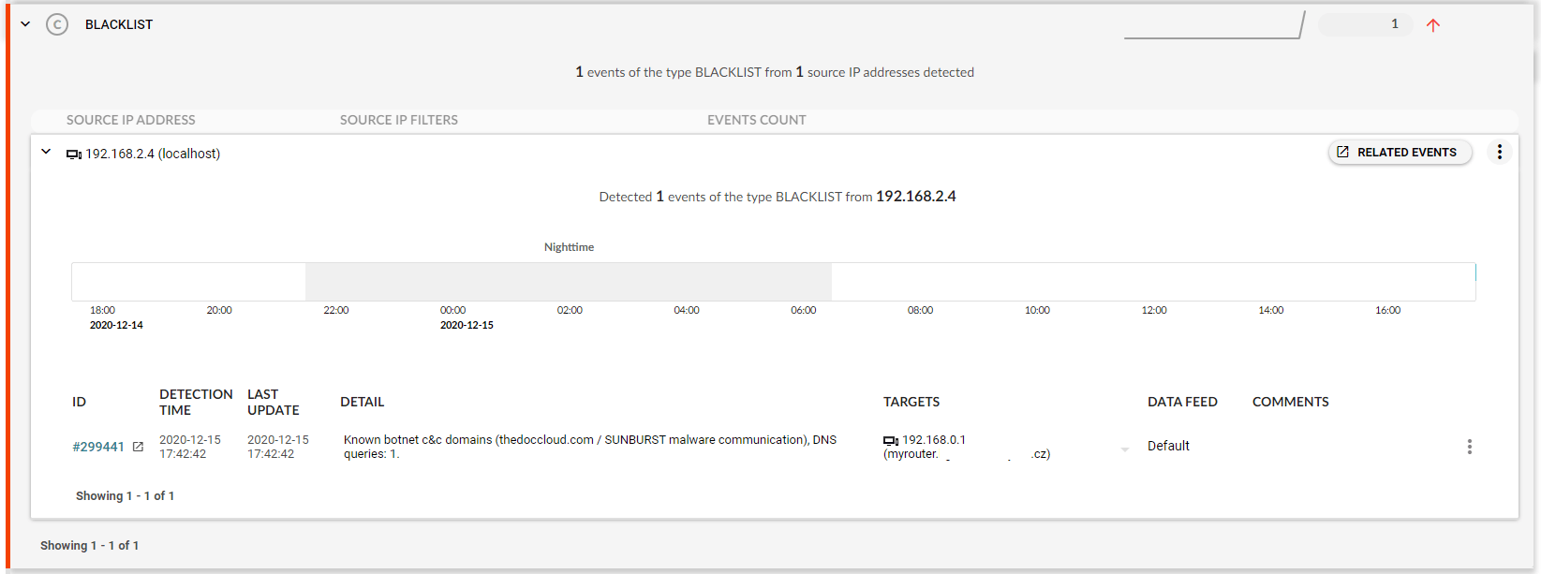
Task: Click the SOURCE IP FILTERS column header
Action: point(399,120)
